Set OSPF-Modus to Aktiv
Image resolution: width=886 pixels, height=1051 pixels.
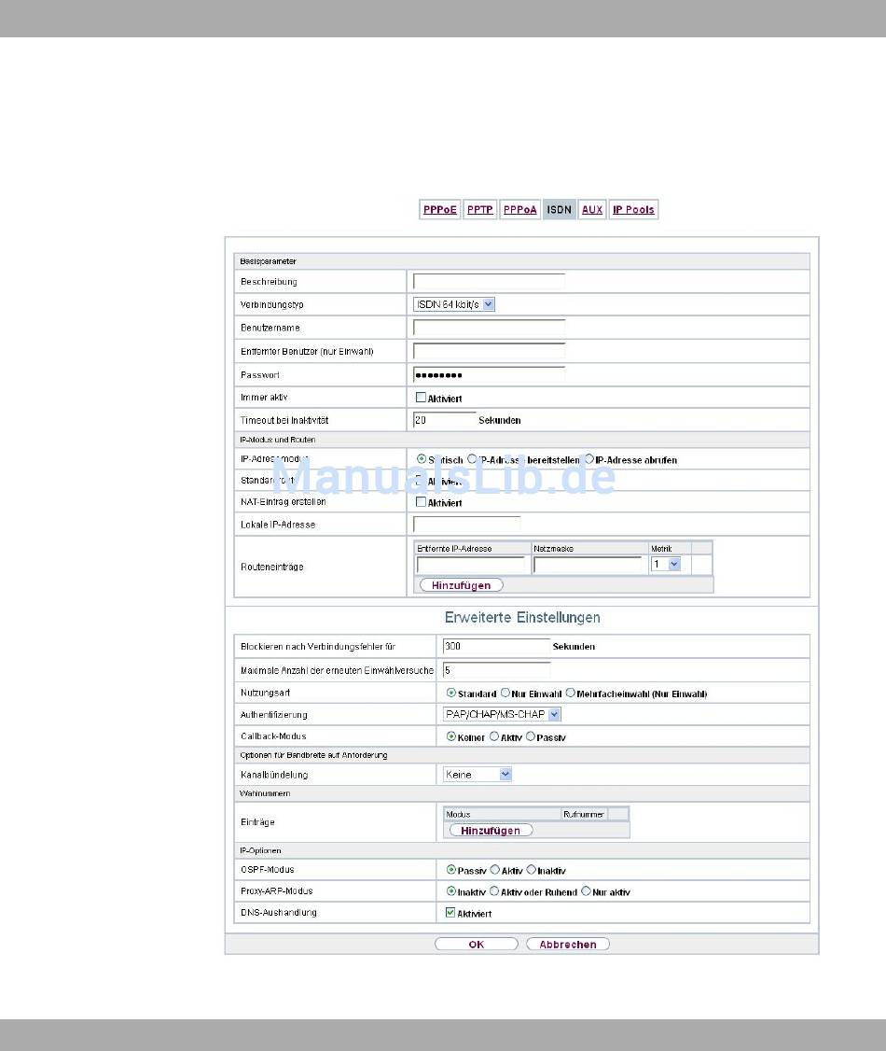(494, 869)
